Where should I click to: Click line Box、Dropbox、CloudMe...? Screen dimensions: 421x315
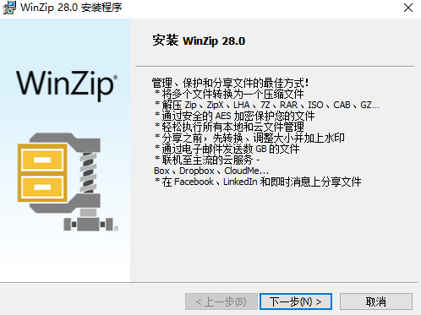coord(211,171)
